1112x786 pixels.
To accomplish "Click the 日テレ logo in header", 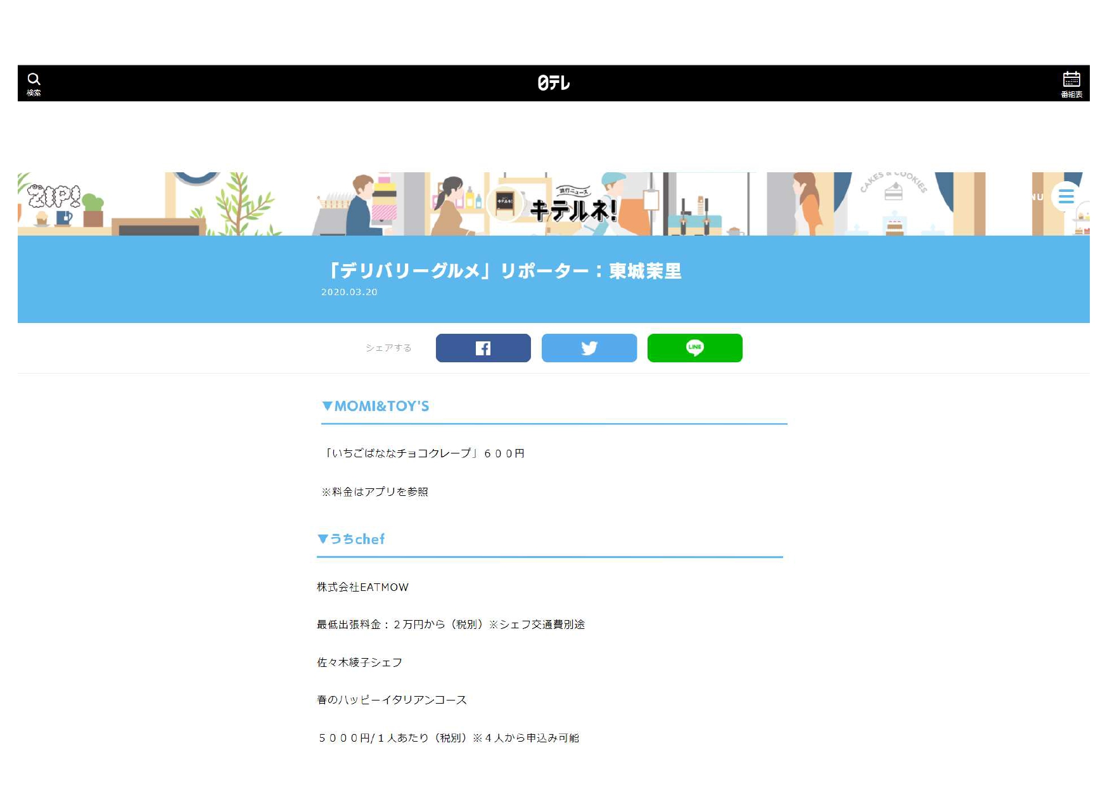I will [554, 83].
